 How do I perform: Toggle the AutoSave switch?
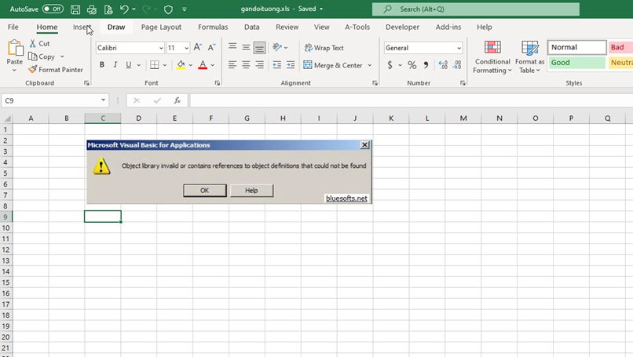pos(53,9)
